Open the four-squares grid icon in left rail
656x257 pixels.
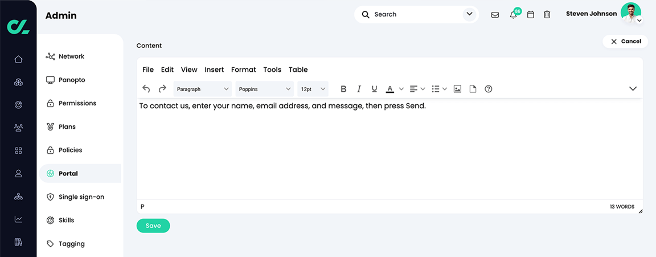18,150
